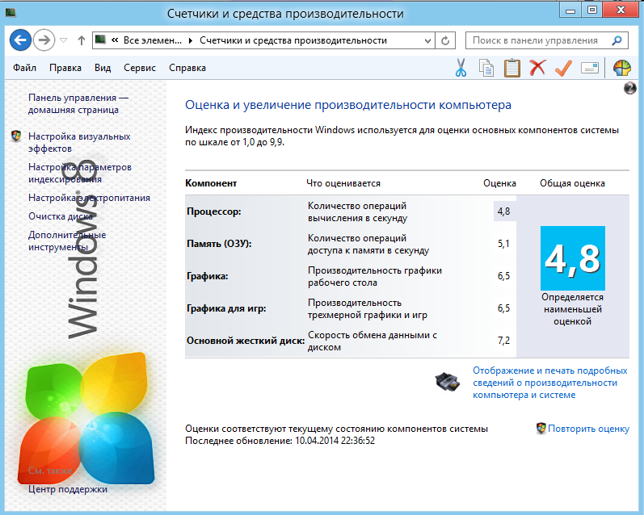Image resolution: width=644 pixels, height=515 pixels.
Task: Minimize the performance window
Action: coord(570,10)
